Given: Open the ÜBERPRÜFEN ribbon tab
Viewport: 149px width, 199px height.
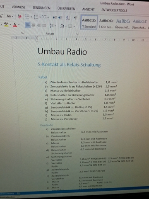Looking at the screenshot, I should pos(66,9).
